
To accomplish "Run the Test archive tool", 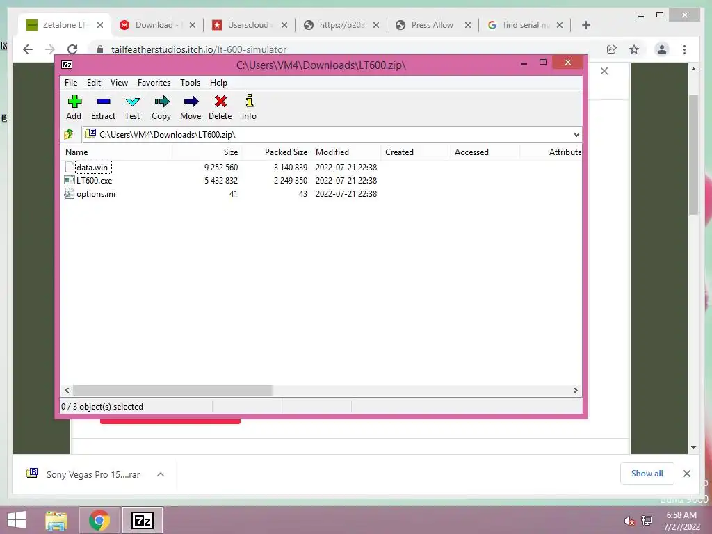I will coord(132,102).
